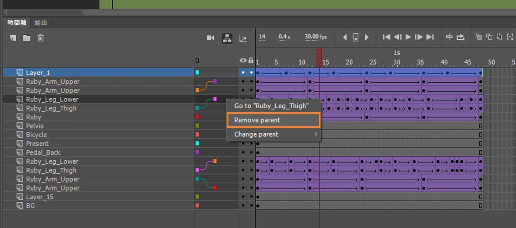Select the Bicycle layer

pos(99,135)
